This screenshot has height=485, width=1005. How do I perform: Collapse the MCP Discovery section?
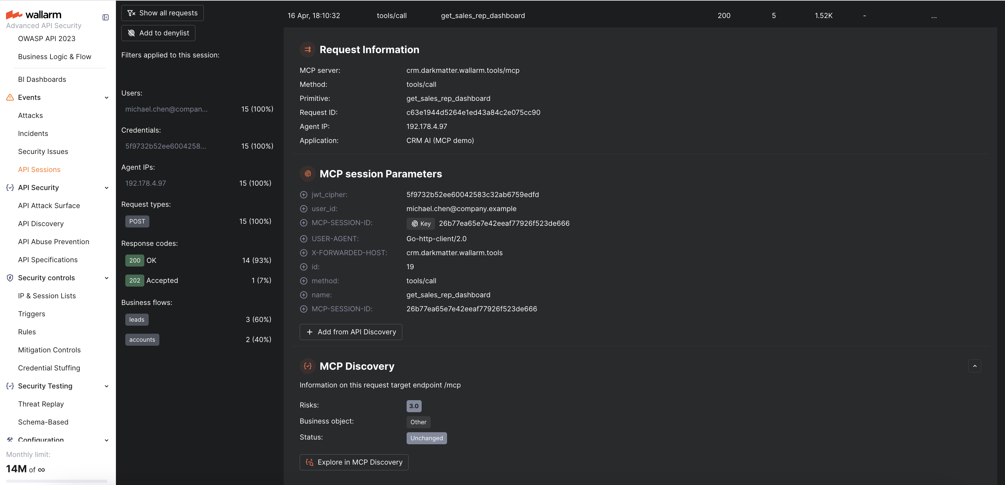tap(974, 366)
